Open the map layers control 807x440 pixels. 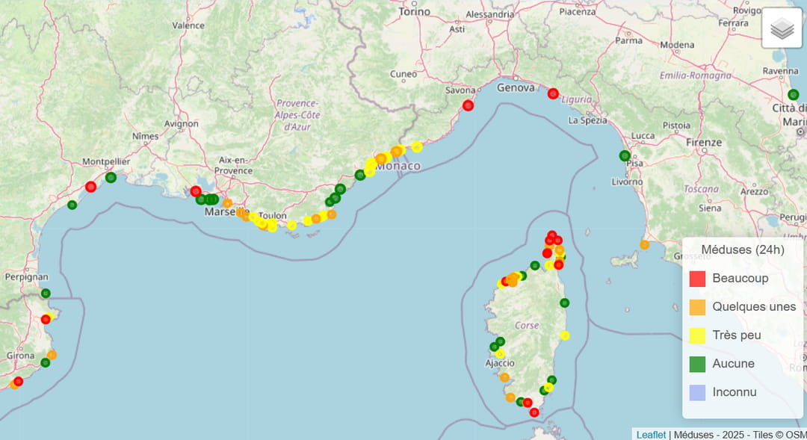782,28
